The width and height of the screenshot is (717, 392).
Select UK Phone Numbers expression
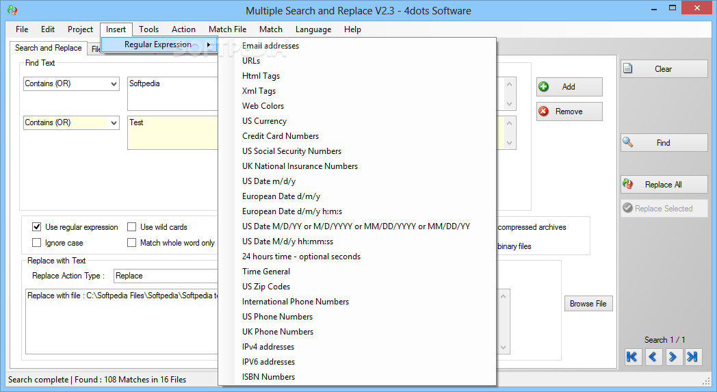(x=357, y=332)
